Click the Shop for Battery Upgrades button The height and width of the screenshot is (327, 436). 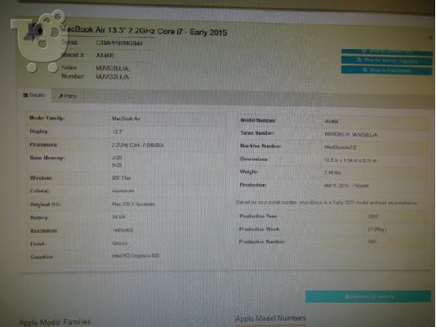[x=386, y=60]
